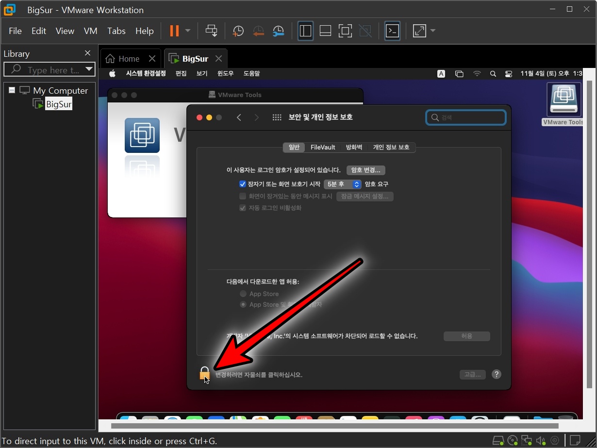Open Spotlight search in macOS menu bar
This screenshot has width=597, height=448.
493,74
